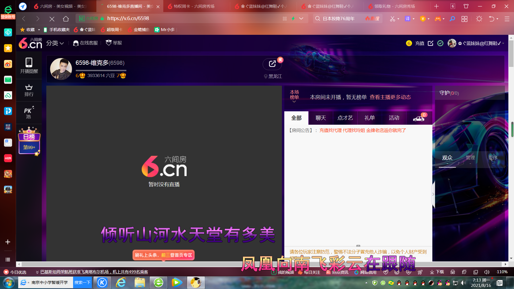
Task: Open the car gift tab icon
Action: click(419, 118)
